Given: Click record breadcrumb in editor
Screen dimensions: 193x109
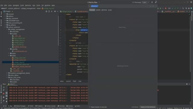Looking at the screenshot, I should 68,81.
